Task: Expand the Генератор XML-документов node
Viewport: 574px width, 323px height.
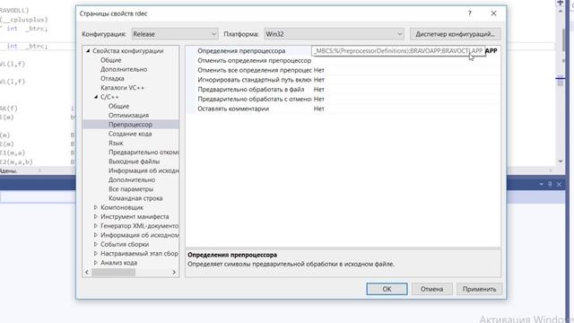Action: [96, 226]
